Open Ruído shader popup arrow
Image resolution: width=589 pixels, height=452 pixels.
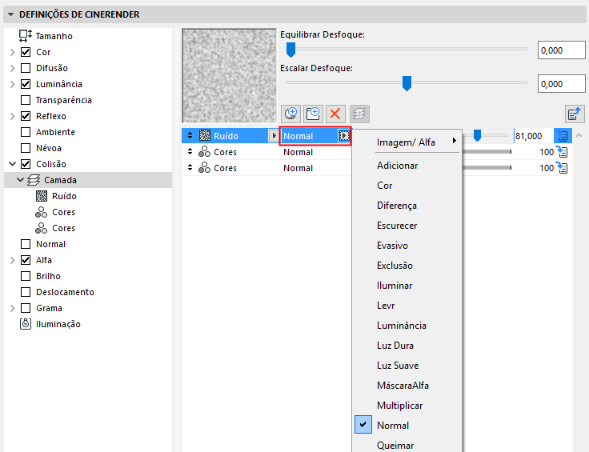pos(274,135)
